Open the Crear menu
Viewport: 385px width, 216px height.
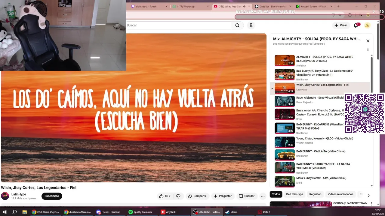point(340,25)
